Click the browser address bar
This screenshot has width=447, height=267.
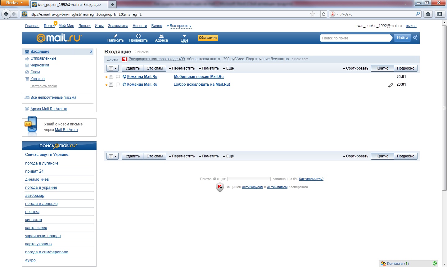169,14
